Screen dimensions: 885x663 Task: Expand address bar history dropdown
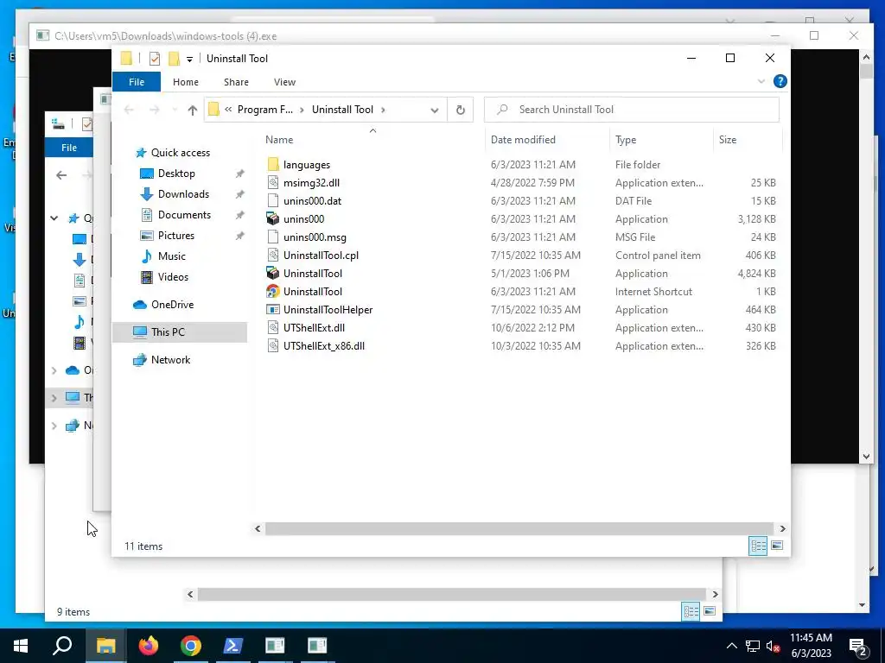tap(435, 110)
